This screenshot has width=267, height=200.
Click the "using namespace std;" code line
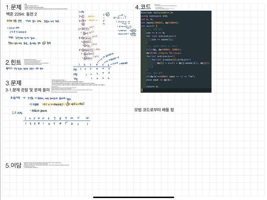(x=154, y=16)
